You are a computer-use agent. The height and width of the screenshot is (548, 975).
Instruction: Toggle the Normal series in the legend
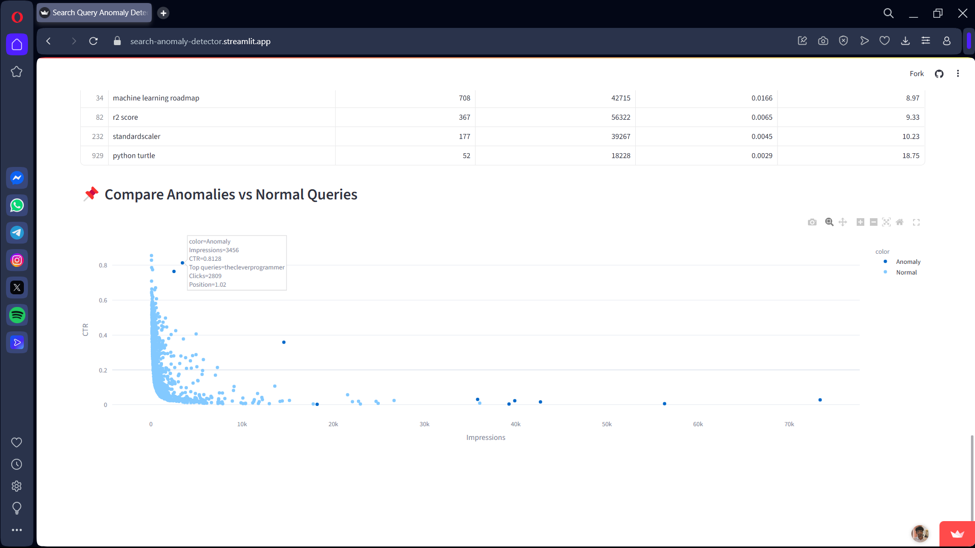[906, 272]
